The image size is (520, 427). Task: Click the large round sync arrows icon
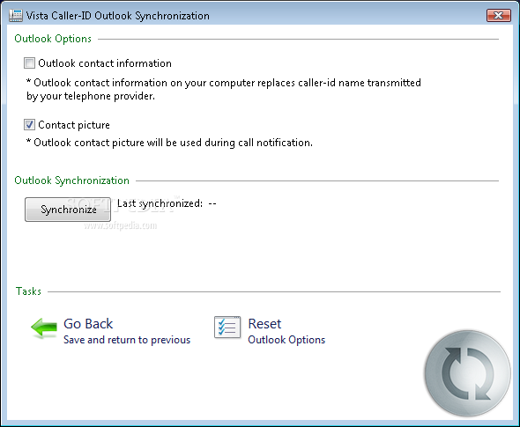click(468, 373)
